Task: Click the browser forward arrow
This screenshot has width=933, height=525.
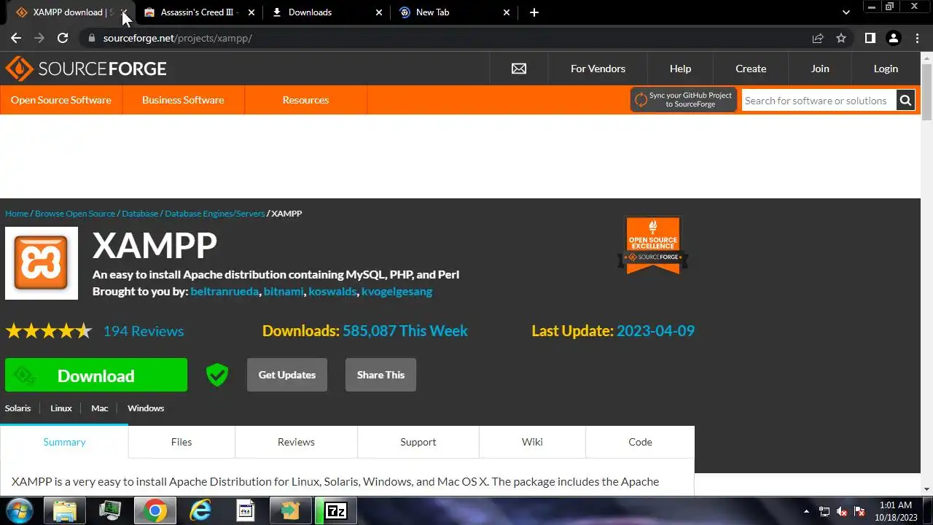Action: click(x=39, y=38)
